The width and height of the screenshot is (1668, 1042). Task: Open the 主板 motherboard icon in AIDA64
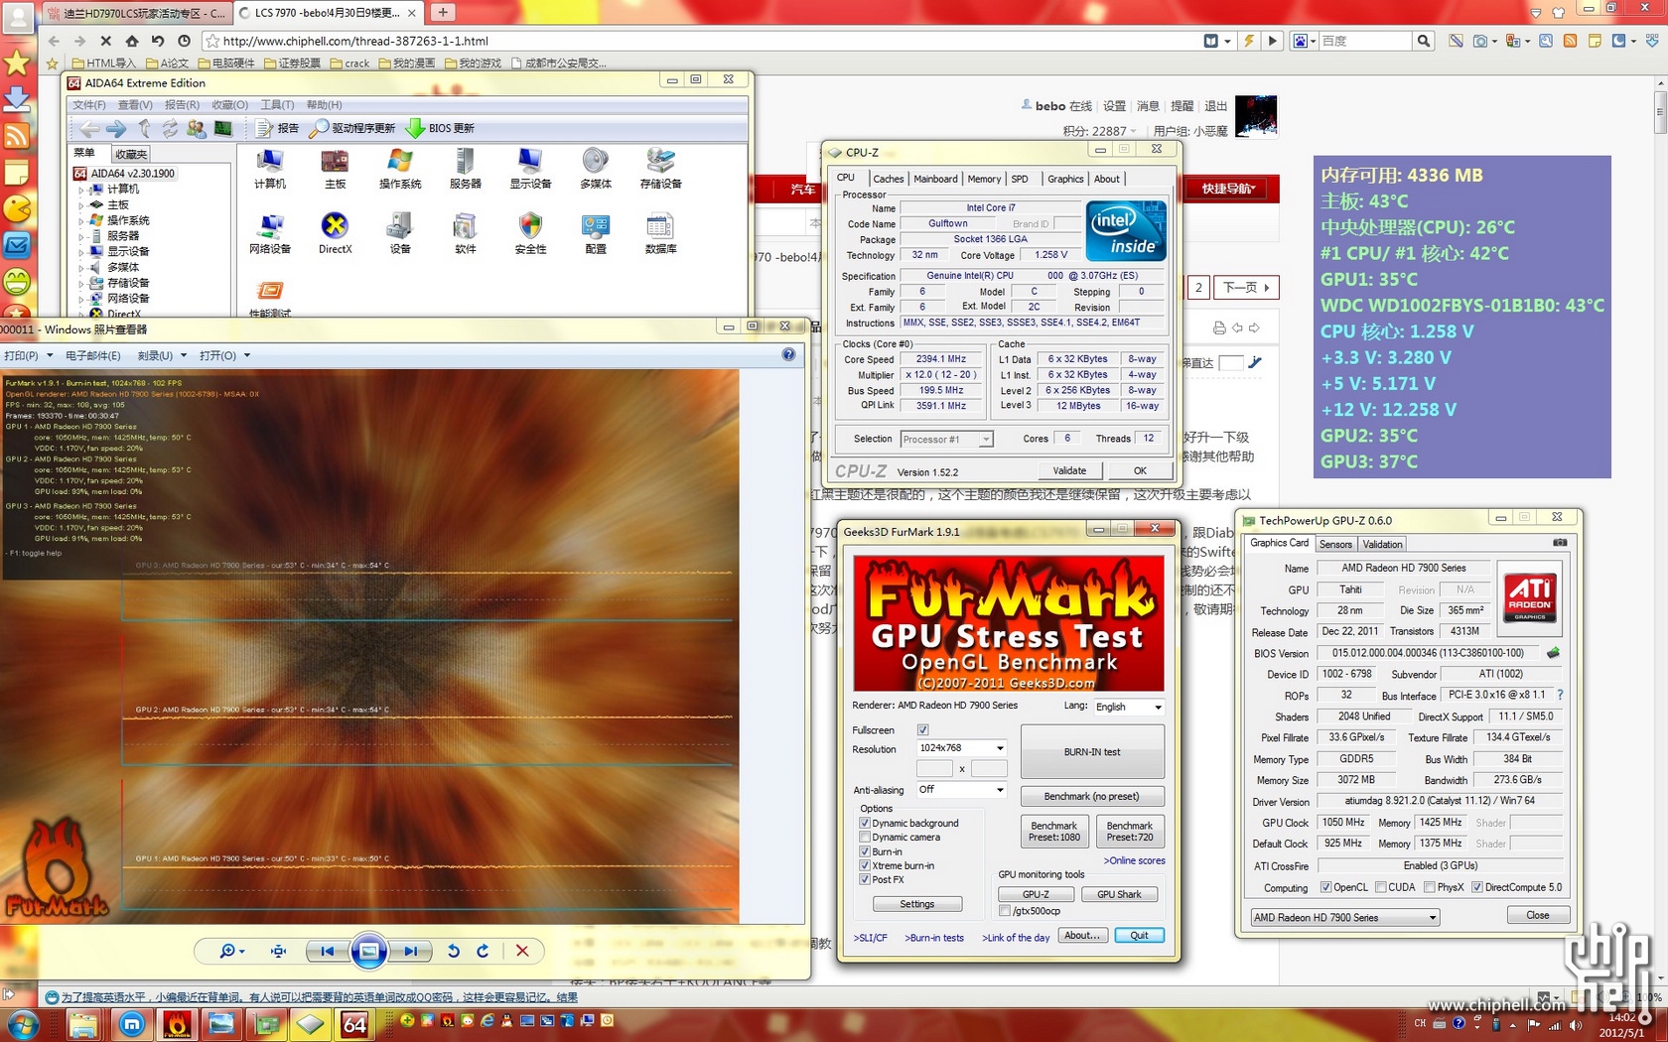coord(335,169)
